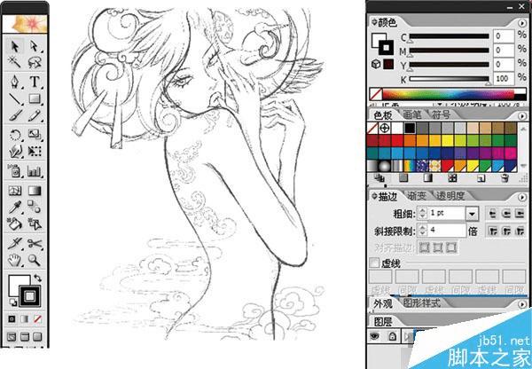This screenshot has width=532, height=369.
Task: Switch to standard screen mode
Action: pos(12,337)
